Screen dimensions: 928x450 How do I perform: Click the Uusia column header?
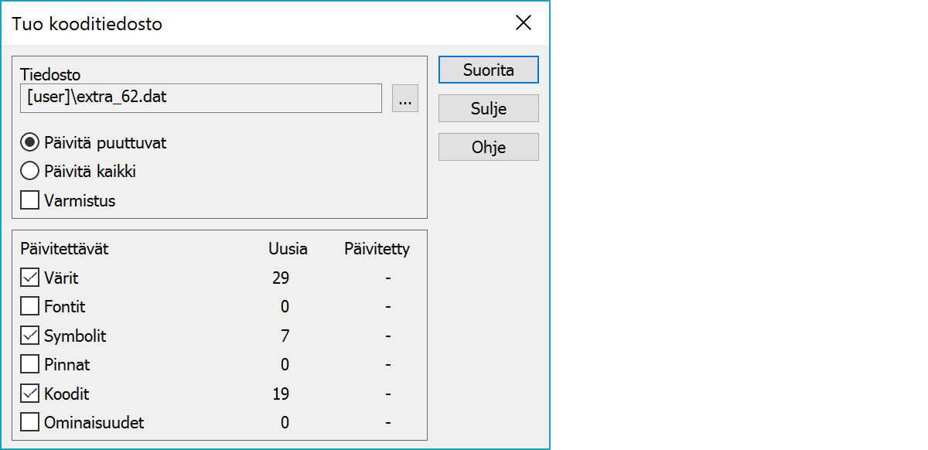pos(288,249)
